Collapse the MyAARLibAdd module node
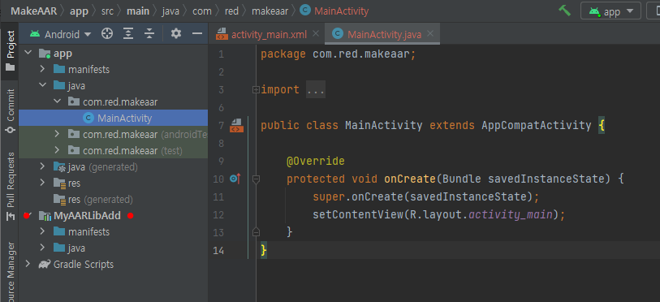This screenshot has width=660, height=302. tap(28, 216)
